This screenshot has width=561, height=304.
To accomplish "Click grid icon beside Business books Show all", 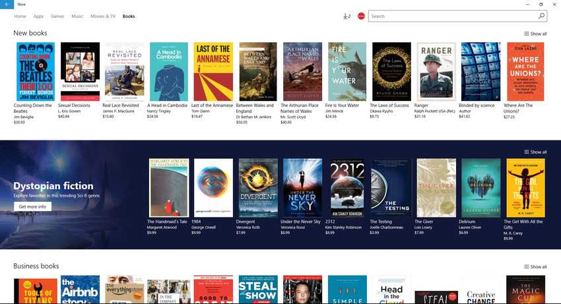I will point(527,266).
